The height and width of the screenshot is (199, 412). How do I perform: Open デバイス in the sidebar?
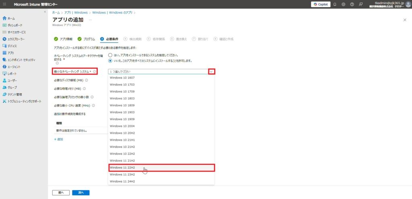pyautogui.click(x=12, y=46)
